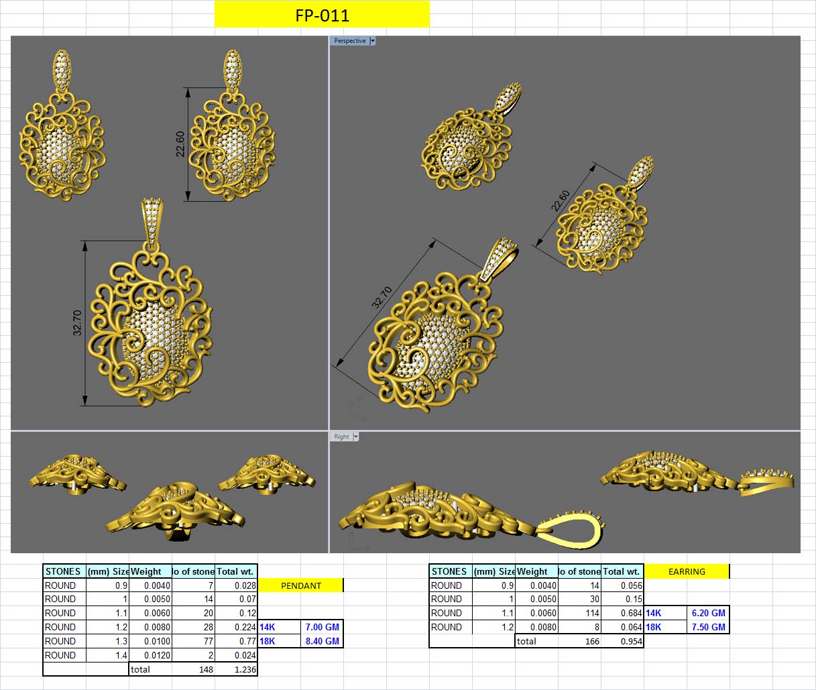Image resolution: width=816 pixels, height=690 pixels.
Task: Select the yellow FP-011 title cell
Action: tap(322, 14)
